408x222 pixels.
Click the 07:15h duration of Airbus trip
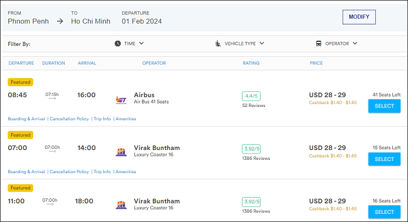52,94
